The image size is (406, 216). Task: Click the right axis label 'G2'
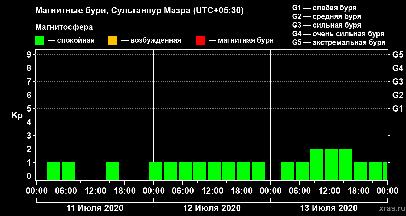tap(398, 95)
